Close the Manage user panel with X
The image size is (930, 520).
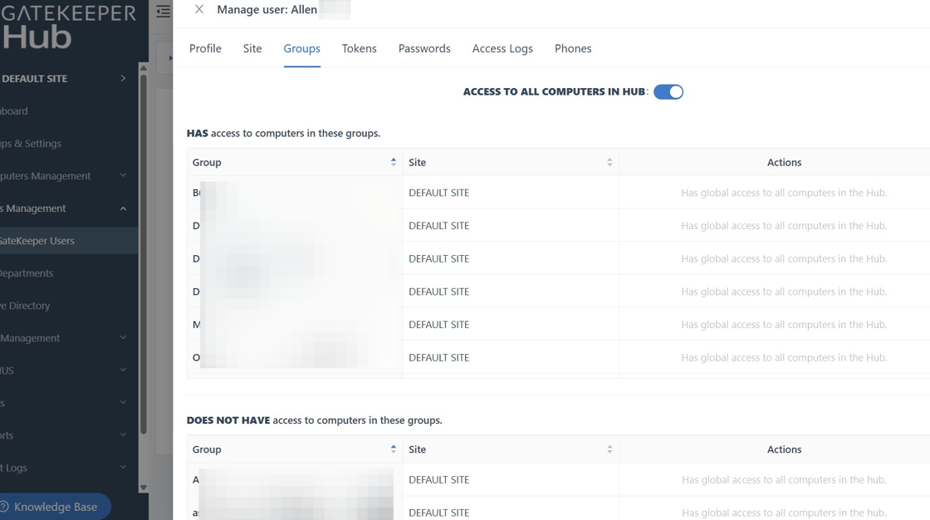pyautogui.click(x=199, y=9)
